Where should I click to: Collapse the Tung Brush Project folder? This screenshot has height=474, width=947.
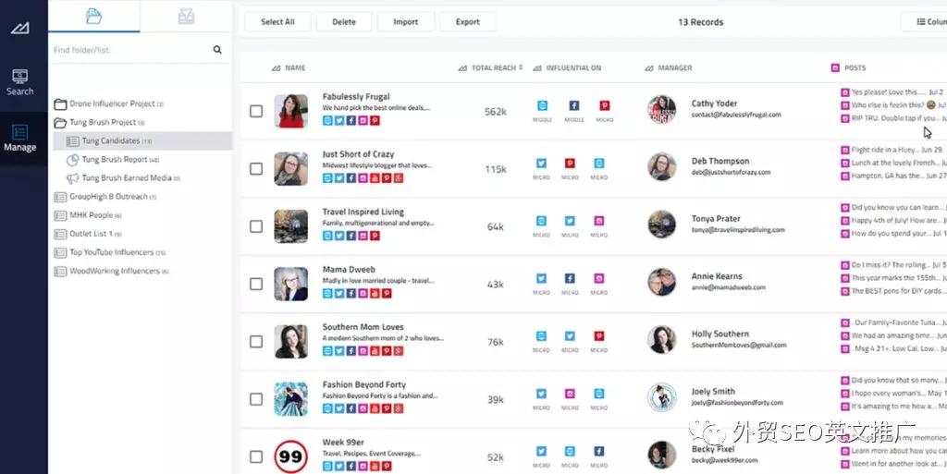[x=60, y=122]
